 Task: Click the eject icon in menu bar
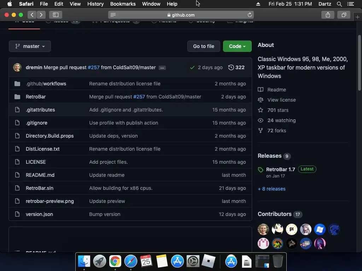point(258,4)
